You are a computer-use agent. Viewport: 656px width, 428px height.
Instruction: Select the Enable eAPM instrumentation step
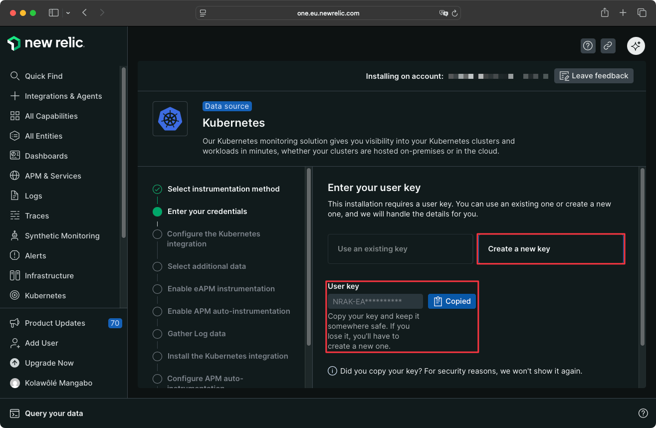coord(221,288)
